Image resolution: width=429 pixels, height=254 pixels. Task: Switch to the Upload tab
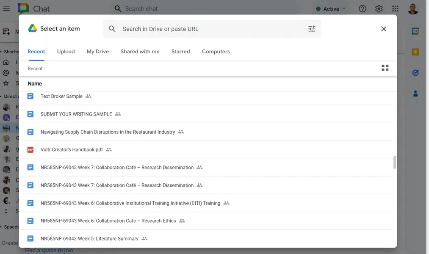[x=66, y=52]
